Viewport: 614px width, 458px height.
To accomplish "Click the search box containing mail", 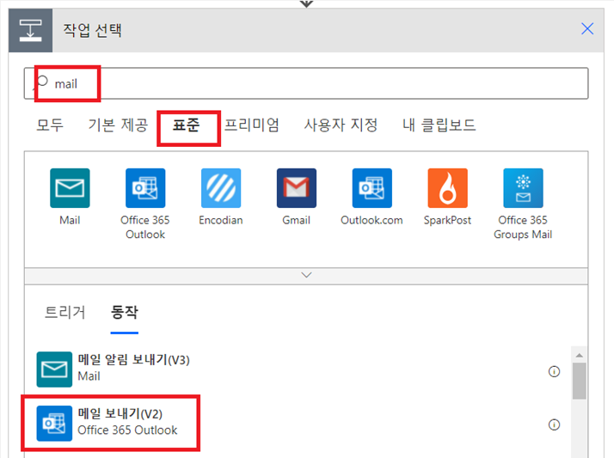I will (x=306, y=83).
